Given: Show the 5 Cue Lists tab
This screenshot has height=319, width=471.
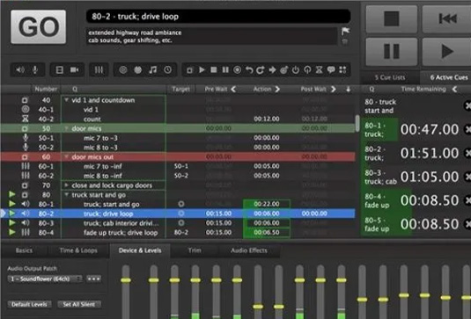Looking at the screenshot, I should point(390,77).
